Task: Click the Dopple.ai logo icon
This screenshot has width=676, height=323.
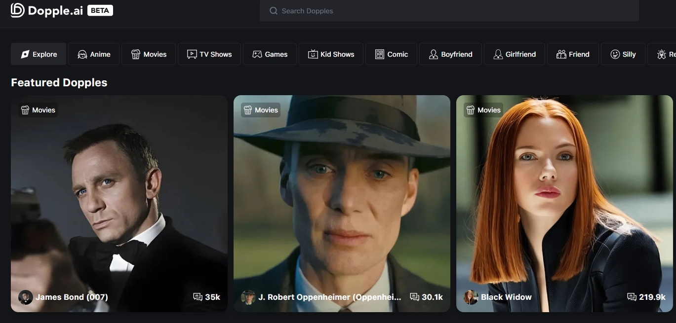Action: click(x=17, y=10)
